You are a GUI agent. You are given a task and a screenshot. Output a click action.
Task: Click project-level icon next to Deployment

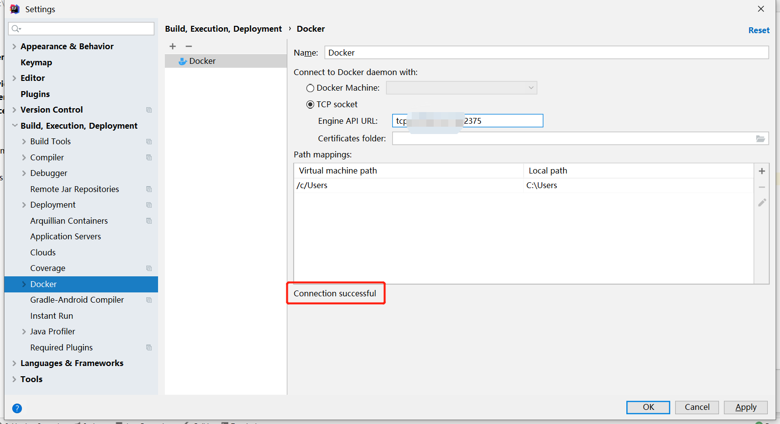click(x=149, y=205)
